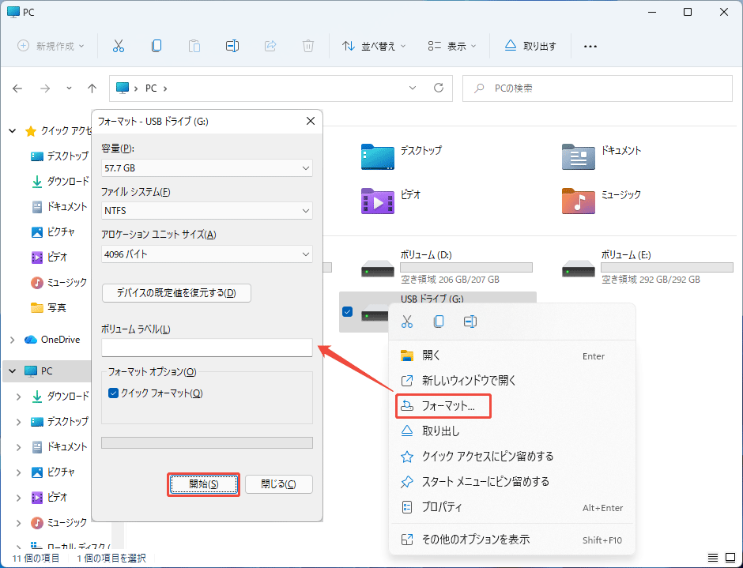Click デバイスの既定値を復元する button

click(176, 292)
